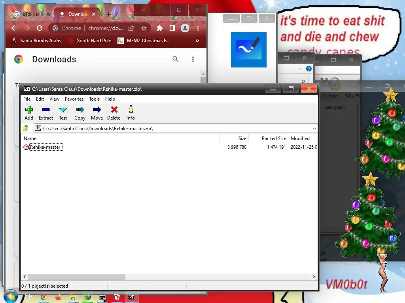Click the Info toolbar icon
Image resolution: width=405 pixels, height=303 pixels.
click(x=131, y=112)
